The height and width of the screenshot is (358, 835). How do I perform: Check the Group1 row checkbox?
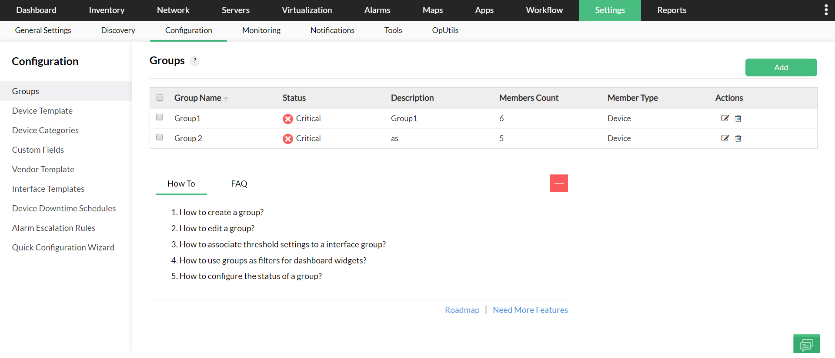tap(160, 117)
